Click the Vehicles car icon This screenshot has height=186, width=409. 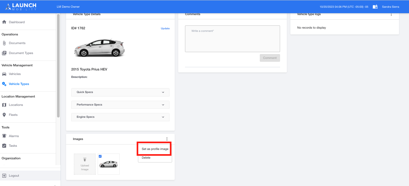click(x=4, y=74)
